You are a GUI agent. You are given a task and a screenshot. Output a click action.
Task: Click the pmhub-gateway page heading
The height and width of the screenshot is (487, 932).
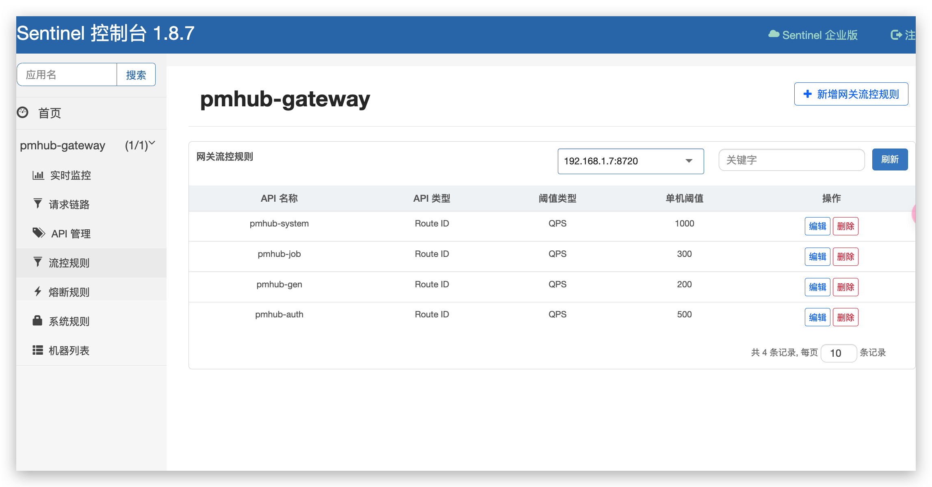pyautogui.click(x=285, y=99)
